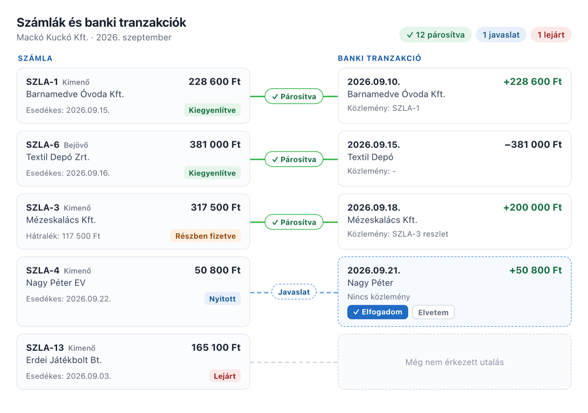This screenshot has width=588, height=413.
Task: Click the '12 párosítva' status chip
Action: coord(436,35)
